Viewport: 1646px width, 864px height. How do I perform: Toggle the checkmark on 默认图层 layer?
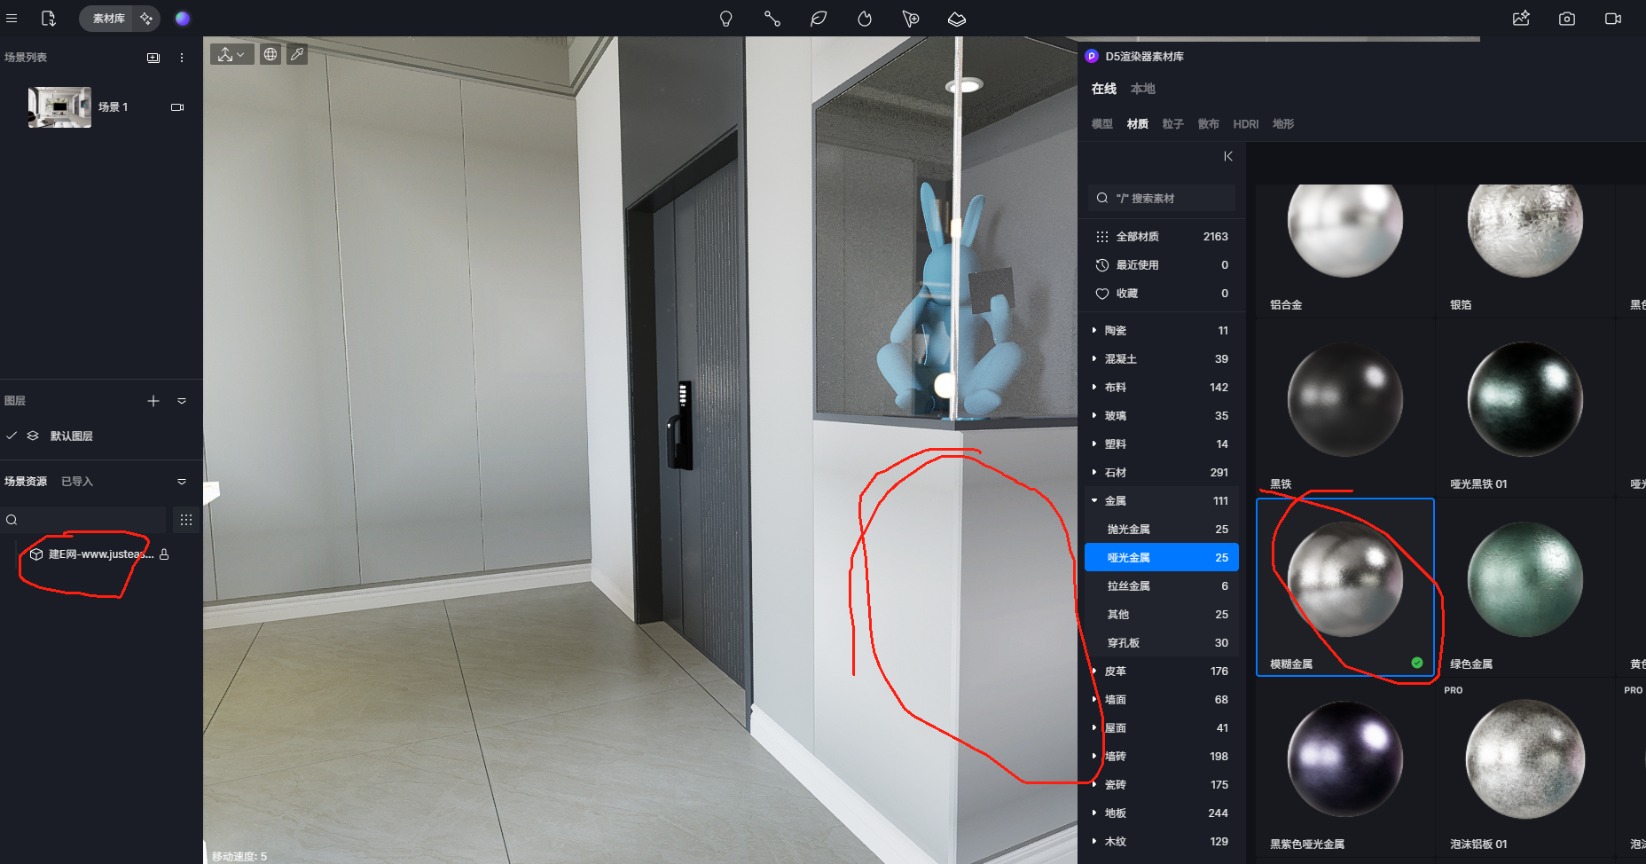12,436
